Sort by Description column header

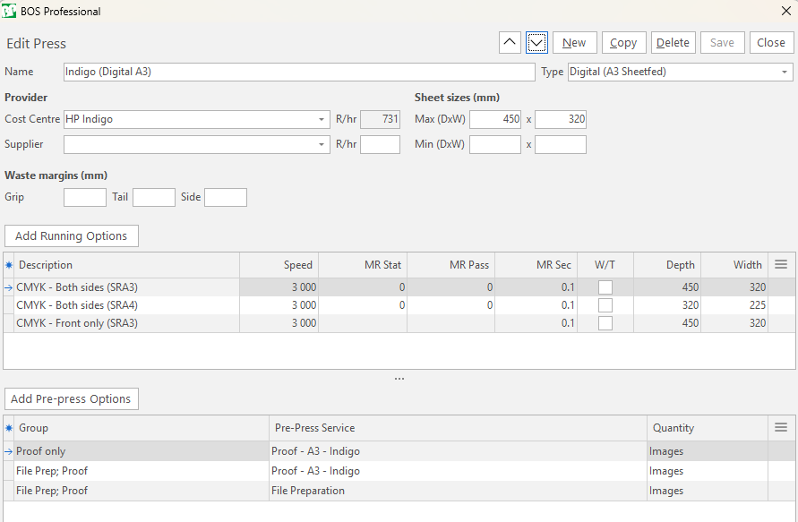point(126,265)
